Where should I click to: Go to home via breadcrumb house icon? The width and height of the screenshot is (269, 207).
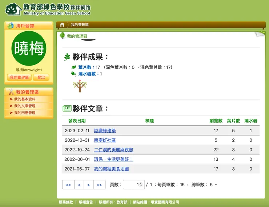pyautogui.click(x=62, y=25)
